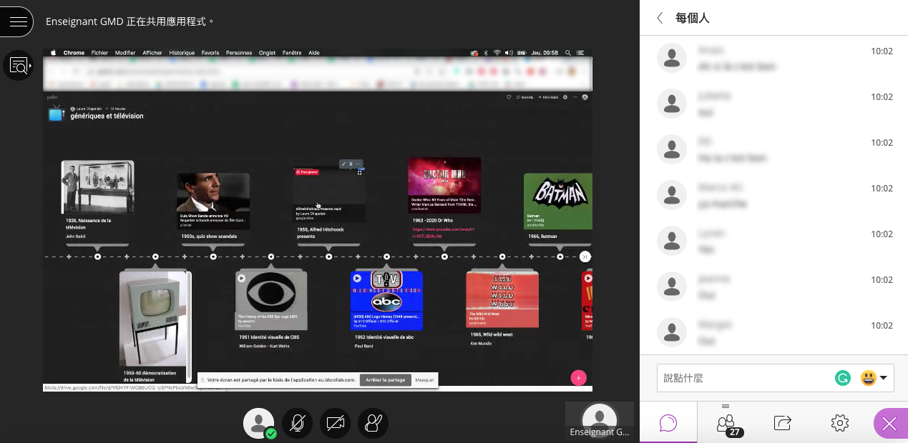Open the Fichier menu in Chrome
Screen dimensions: 908x443
[99, 53]
